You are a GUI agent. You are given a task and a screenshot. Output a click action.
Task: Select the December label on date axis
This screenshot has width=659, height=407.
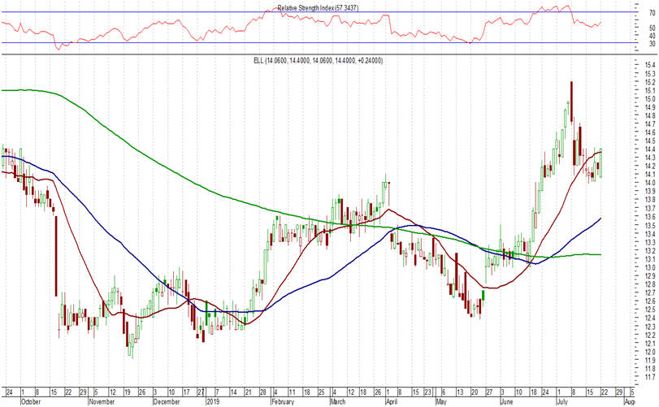[x=167, y=401]
